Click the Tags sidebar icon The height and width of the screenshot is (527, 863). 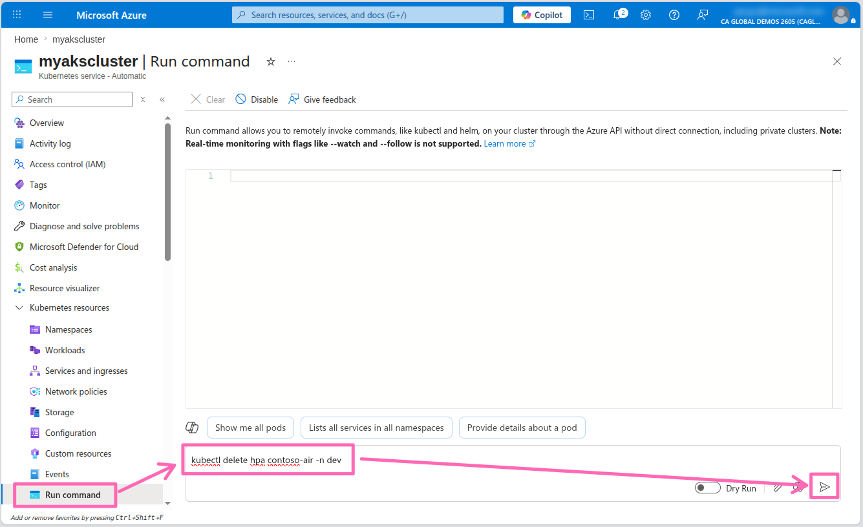click(x=19, y=185)
